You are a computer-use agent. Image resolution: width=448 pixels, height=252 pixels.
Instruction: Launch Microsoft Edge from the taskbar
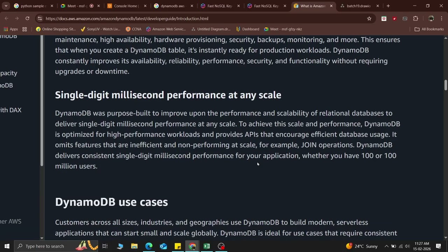(149, 246)
